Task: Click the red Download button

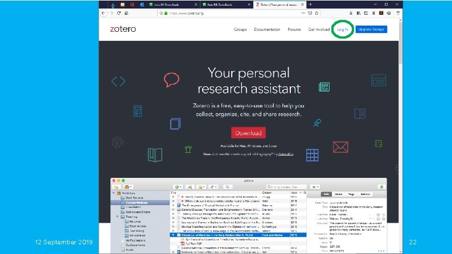Action: point(248,133)
